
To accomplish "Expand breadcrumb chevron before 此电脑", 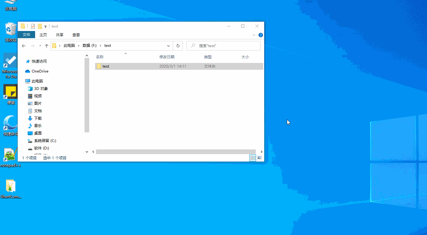I will 60,46.
